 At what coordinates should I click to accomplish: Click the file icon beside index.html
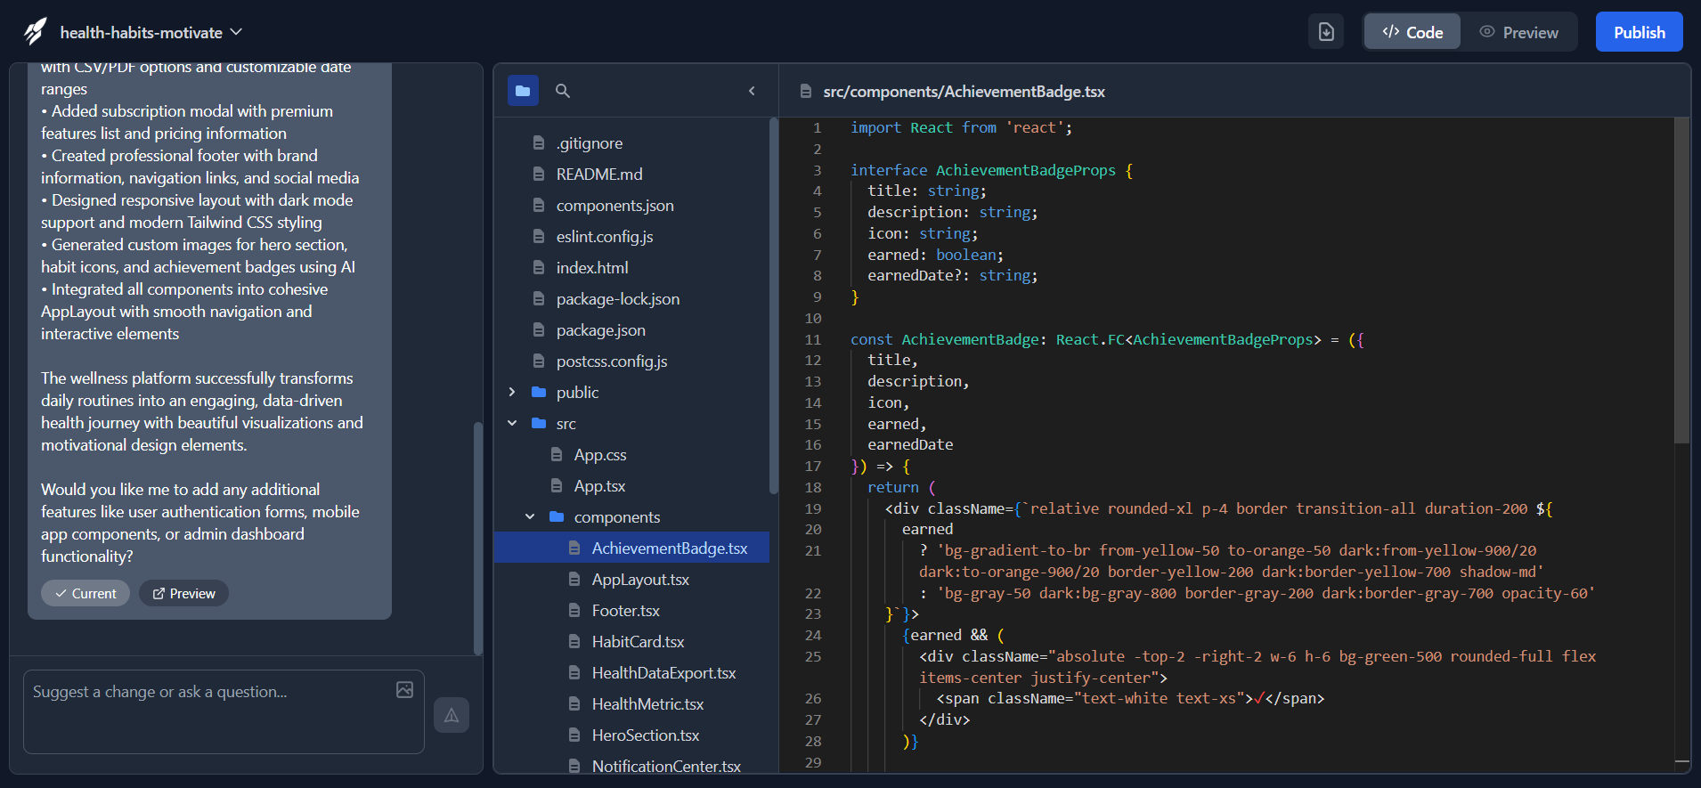[539, 268]
